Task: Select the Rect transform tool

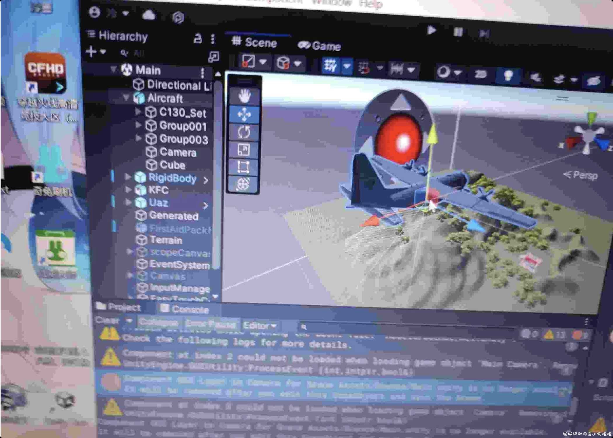Action: [243, 167]
